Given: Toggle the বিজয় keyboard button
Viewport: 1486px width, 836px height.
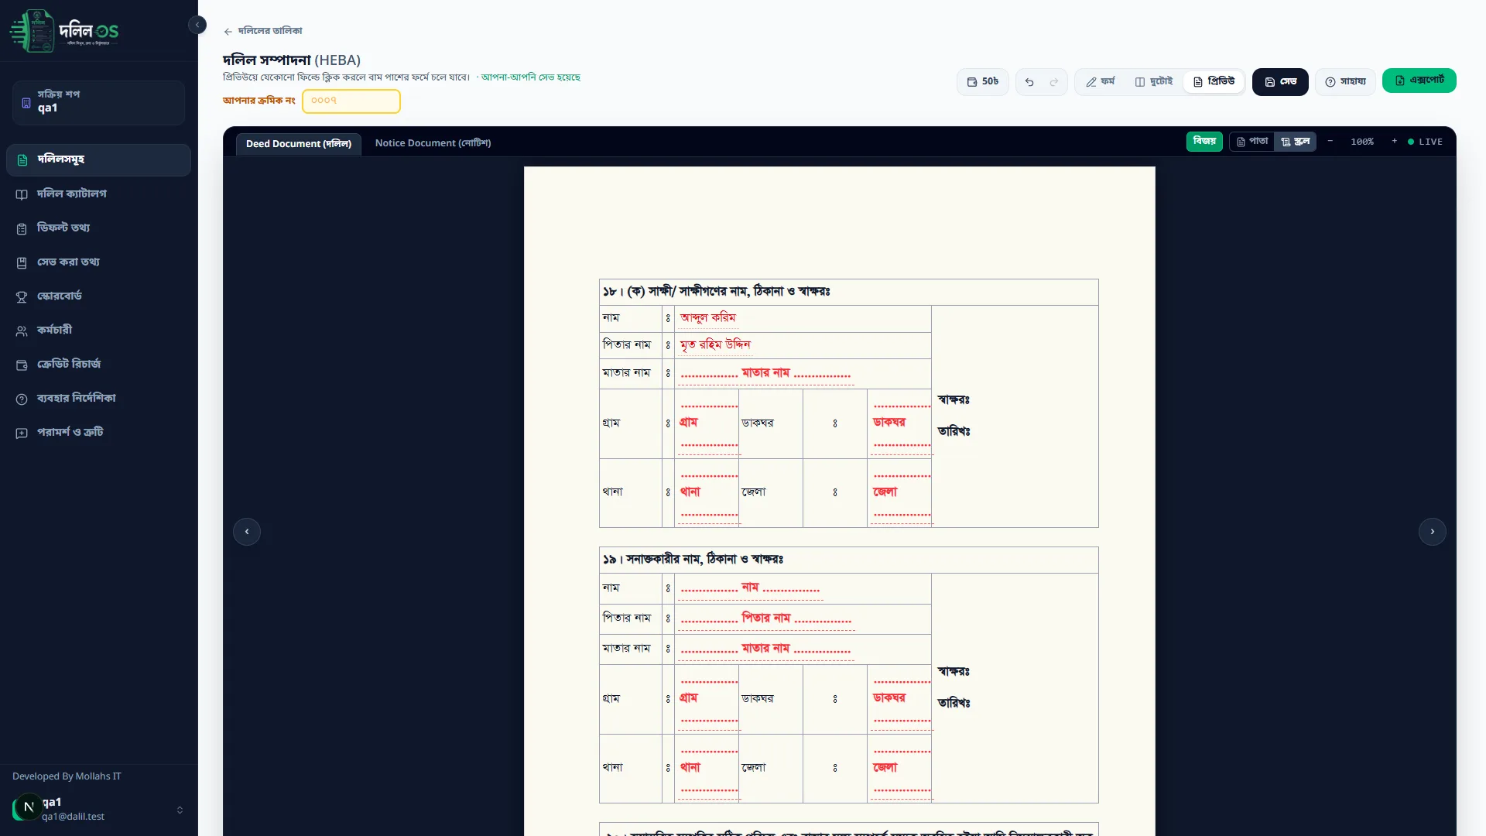Looking at the screenshot, I should click(x=1204, y=142).
